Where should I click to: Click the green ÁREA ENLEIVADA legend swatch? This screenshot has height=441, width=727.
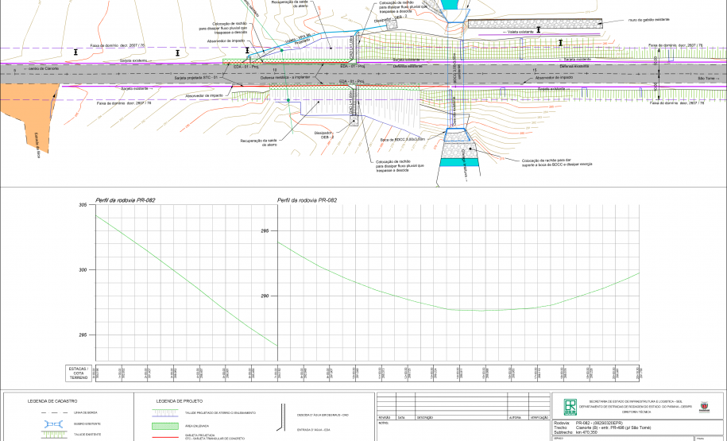(165, 426)
